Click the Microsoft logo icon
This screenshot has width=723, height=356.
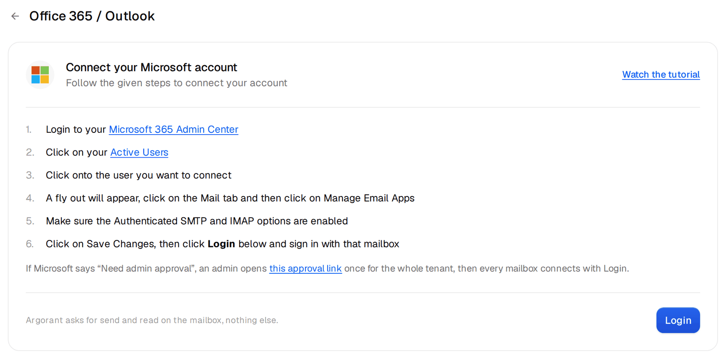point(40,75)
